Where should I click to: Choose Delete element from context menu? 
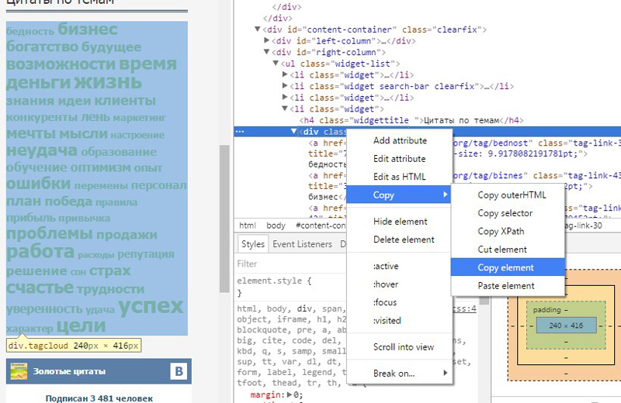(404, 239)
